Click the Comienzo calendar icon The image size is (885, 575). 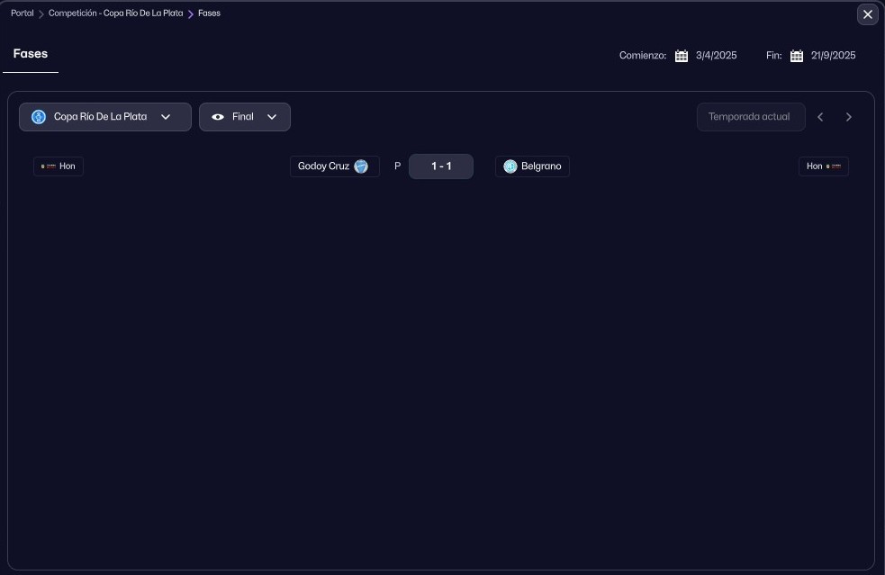click(682, 56)
